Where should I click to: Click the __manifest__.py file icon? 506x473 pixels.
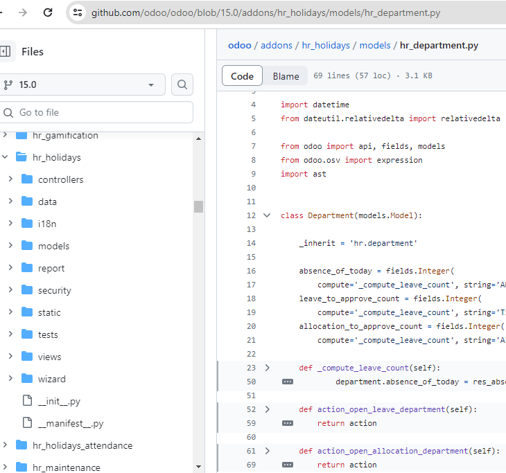28,422
